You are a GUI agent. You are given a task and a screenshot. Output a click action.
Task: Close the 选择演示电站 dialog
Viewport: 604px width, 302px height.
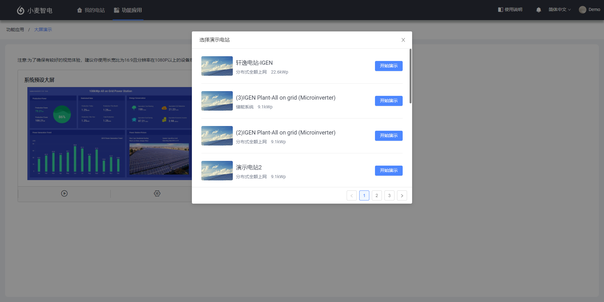(403, 40)
